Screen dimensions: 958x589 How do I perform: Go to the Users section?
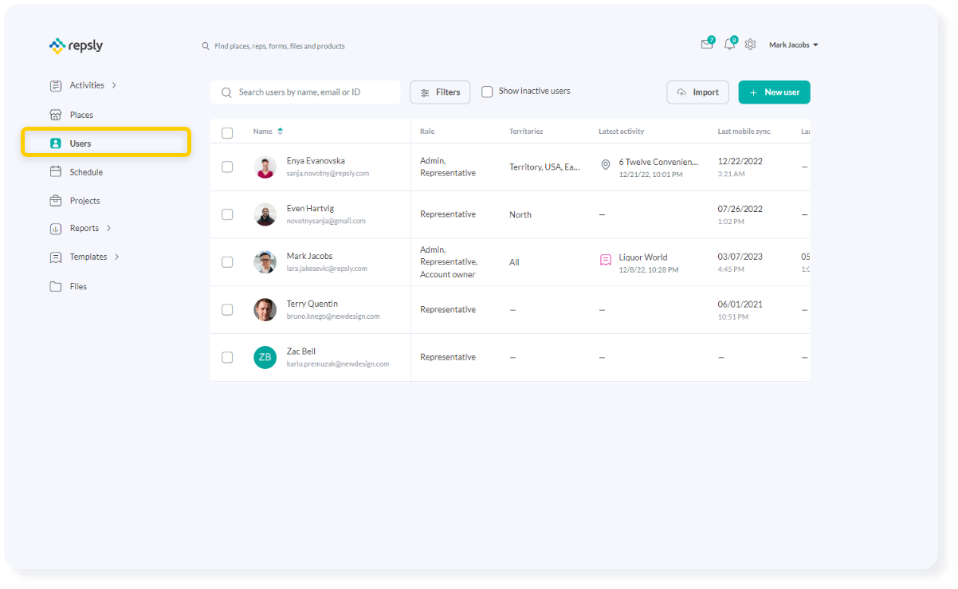coord(80,143)
